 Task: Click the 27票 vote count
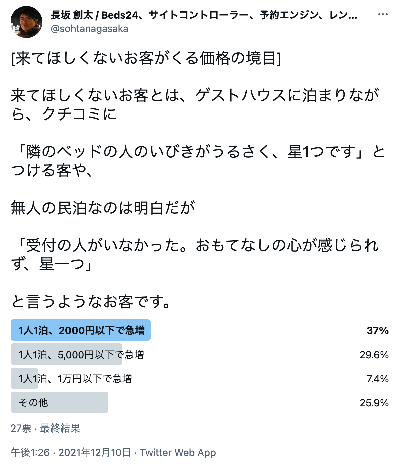point(21,428)
